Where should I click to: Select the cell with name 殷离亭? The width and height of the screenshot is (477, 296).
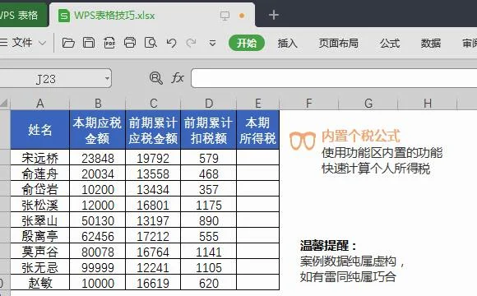(x=39, y=236)
